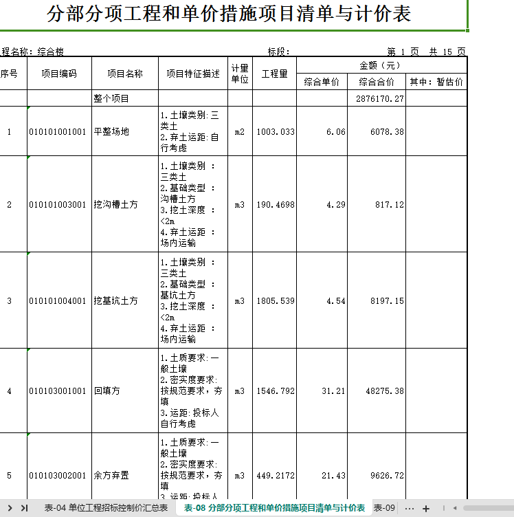Select item name 挖沟槽土方

point(125,204)
